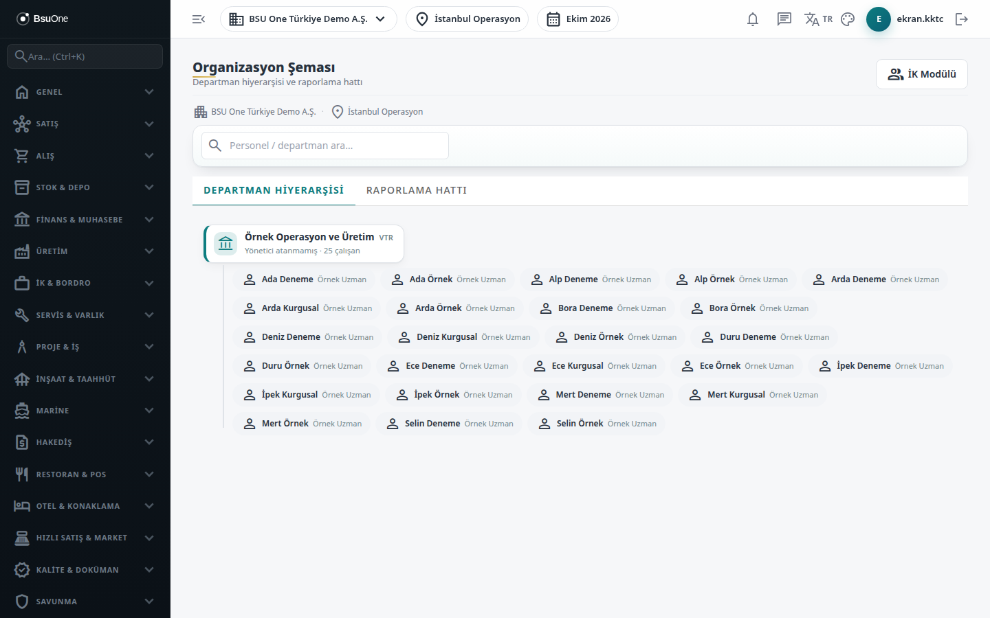Click the Üretim factory icon
The image size is (990, 618).
pyautogui.click(x=22, y=251)
